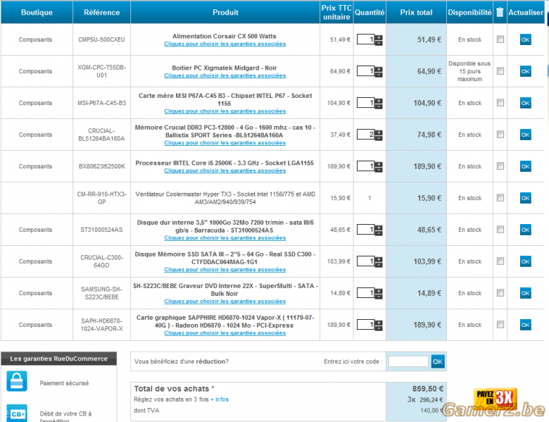Screen dimensions: 549x422
Task: Increase quantity of Crucial SSD C300
Action: point(379,259)
